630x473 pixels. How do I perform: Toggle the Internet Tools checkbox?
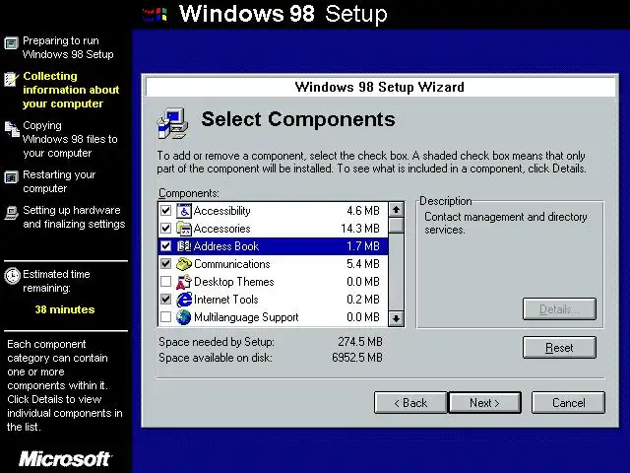[165, 300]
